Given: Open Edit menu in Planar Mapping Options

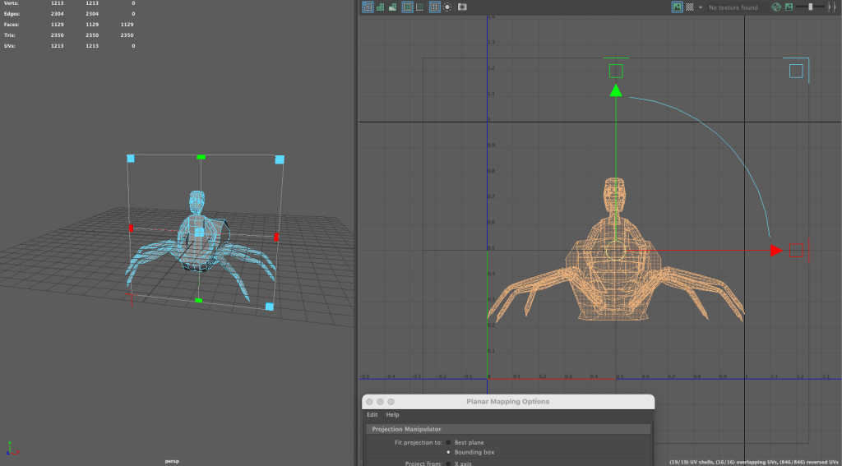Looking at the screenshot, I should [x=372, y=415].
